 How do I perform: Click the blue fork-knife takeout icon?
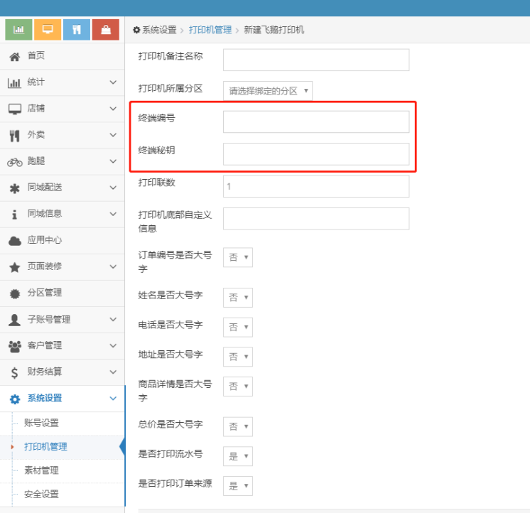click(77, 30)
